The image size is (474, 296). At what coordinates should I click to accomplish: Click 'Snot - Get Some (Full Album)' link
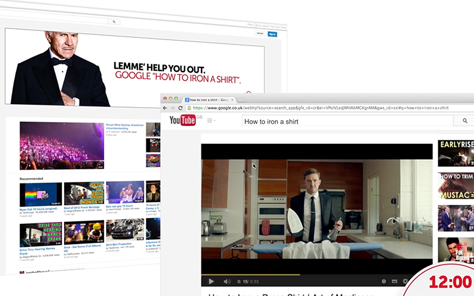(x=82, y=249)
